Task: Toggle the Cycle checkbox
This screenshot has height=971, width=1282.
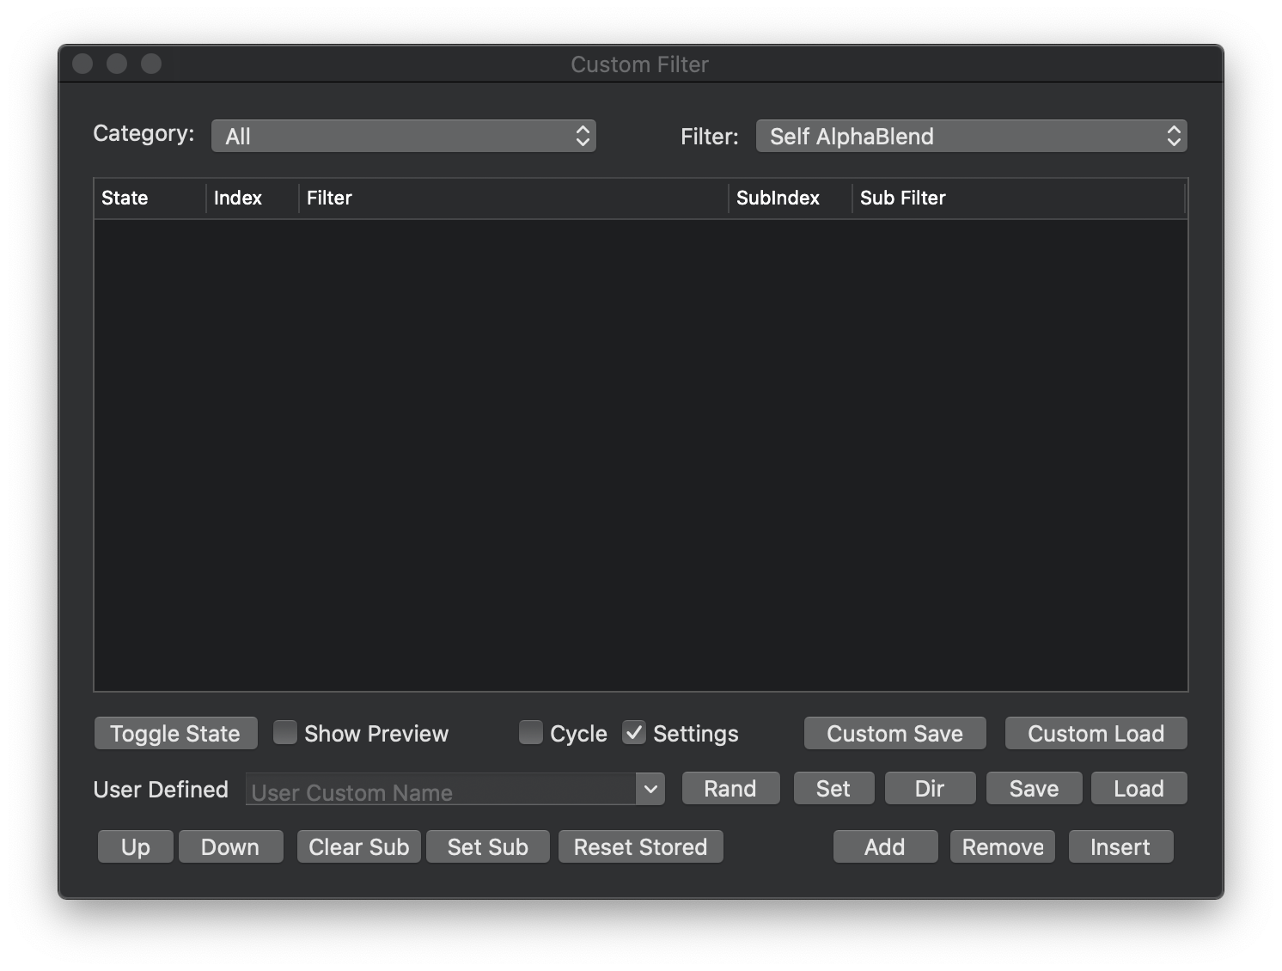Action: (531, 733)
